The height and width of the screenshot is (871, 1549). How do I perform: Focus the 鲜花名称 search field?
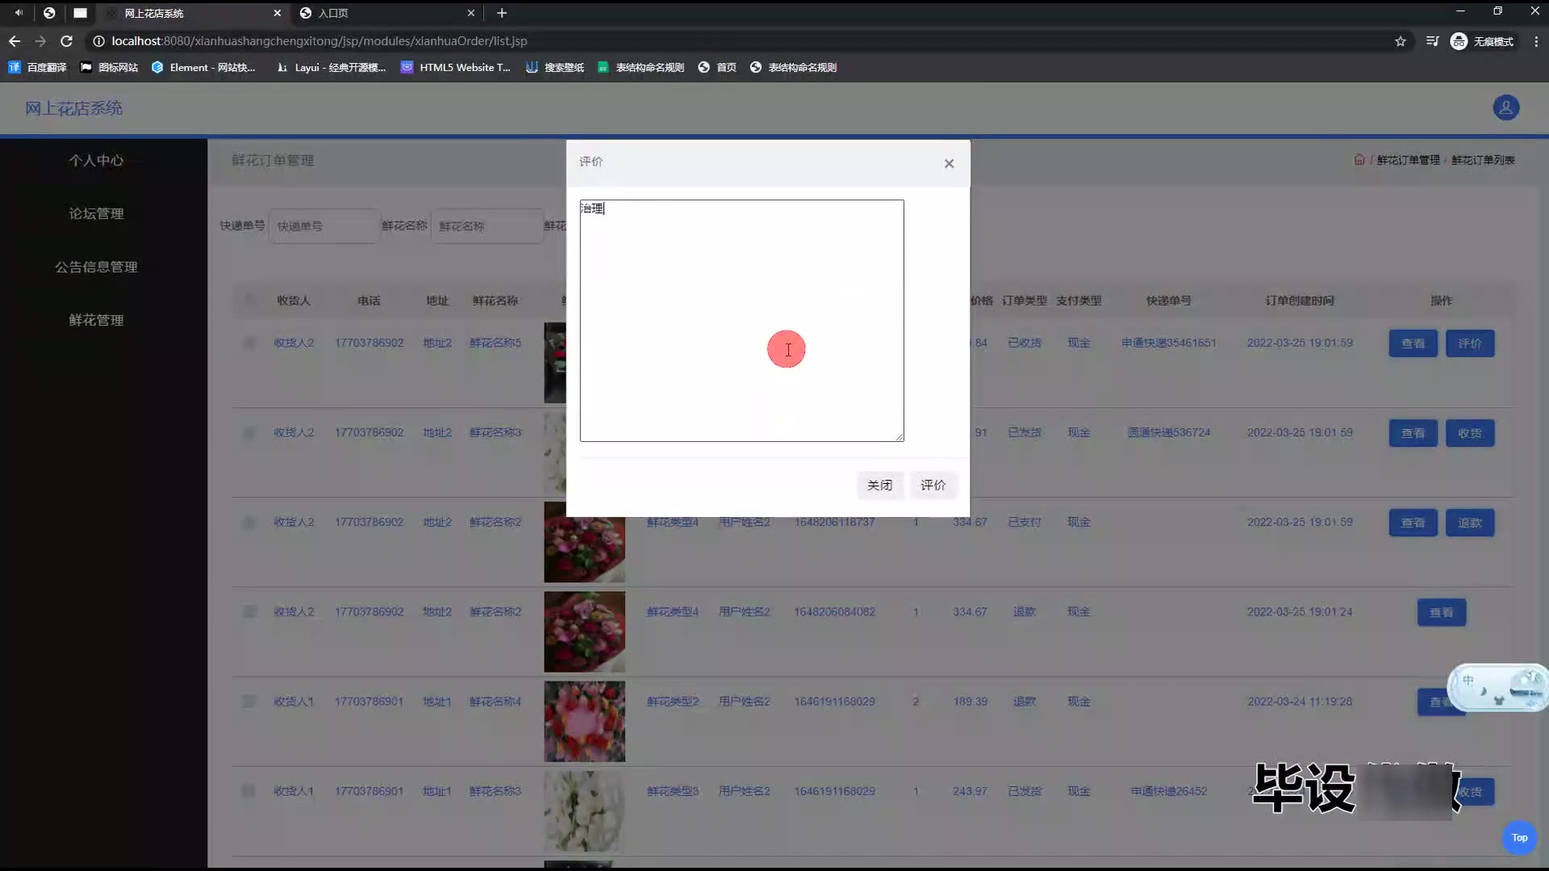(486, 227)
